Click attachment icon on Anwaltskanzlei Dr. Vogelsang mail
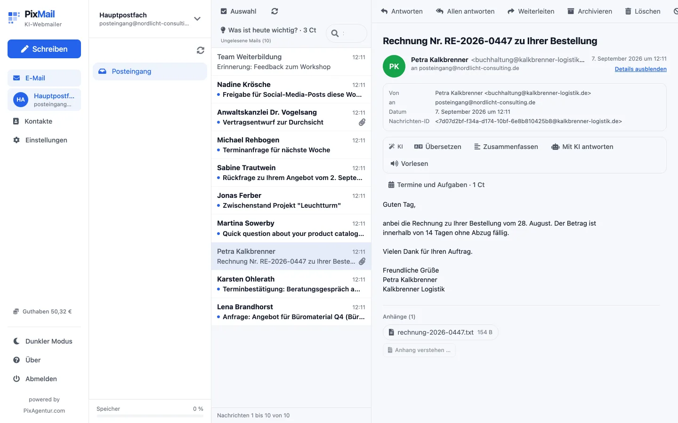The image size is (678, 423). (362, 122)
